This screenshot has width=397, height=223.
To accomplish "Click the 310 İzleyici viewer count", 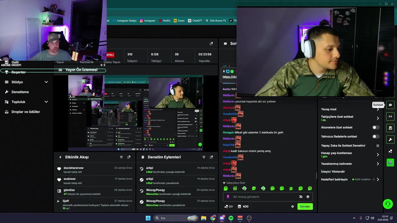I will [132, 57].
